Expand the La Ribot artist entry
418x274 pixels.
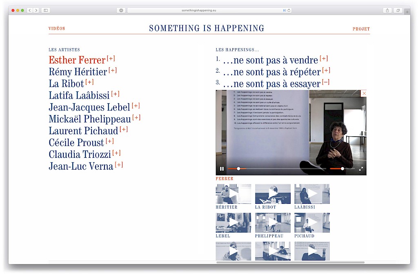[x=89, y=82]
